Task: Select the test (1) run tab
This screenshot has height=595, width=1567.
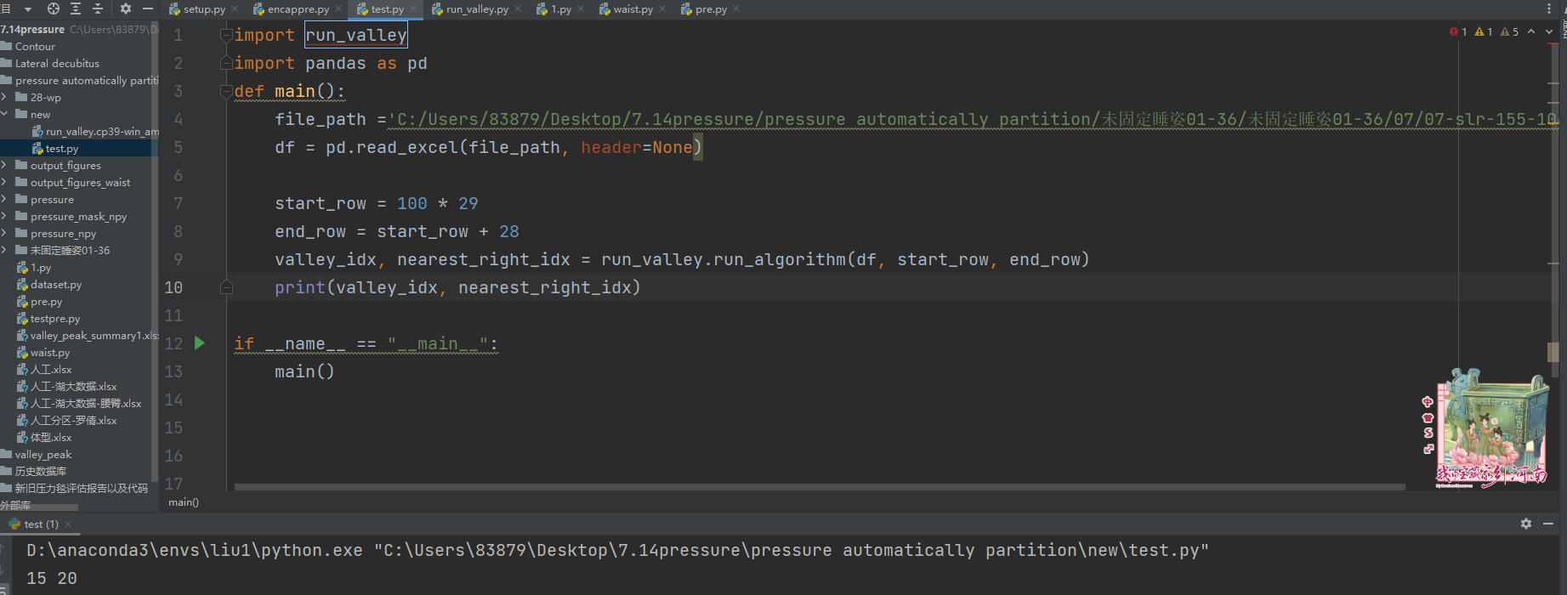Action: pos(41,524)
